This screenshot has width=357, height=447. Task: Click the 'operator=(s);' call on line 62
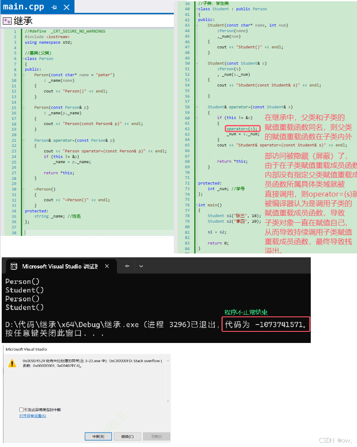point(242,129)
